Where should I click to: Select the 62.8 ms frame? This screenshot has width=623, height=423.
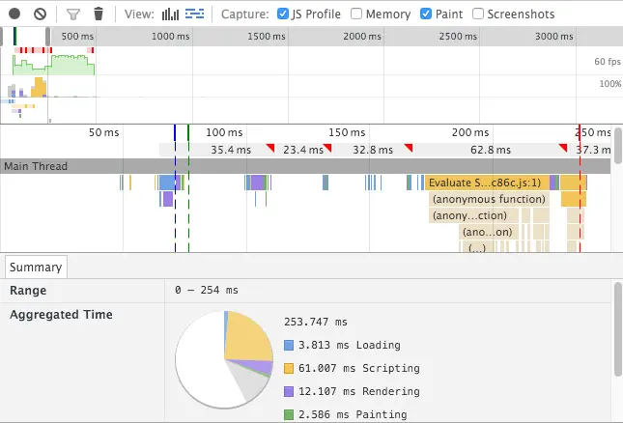pyautogui.click(x=491, y=150)
